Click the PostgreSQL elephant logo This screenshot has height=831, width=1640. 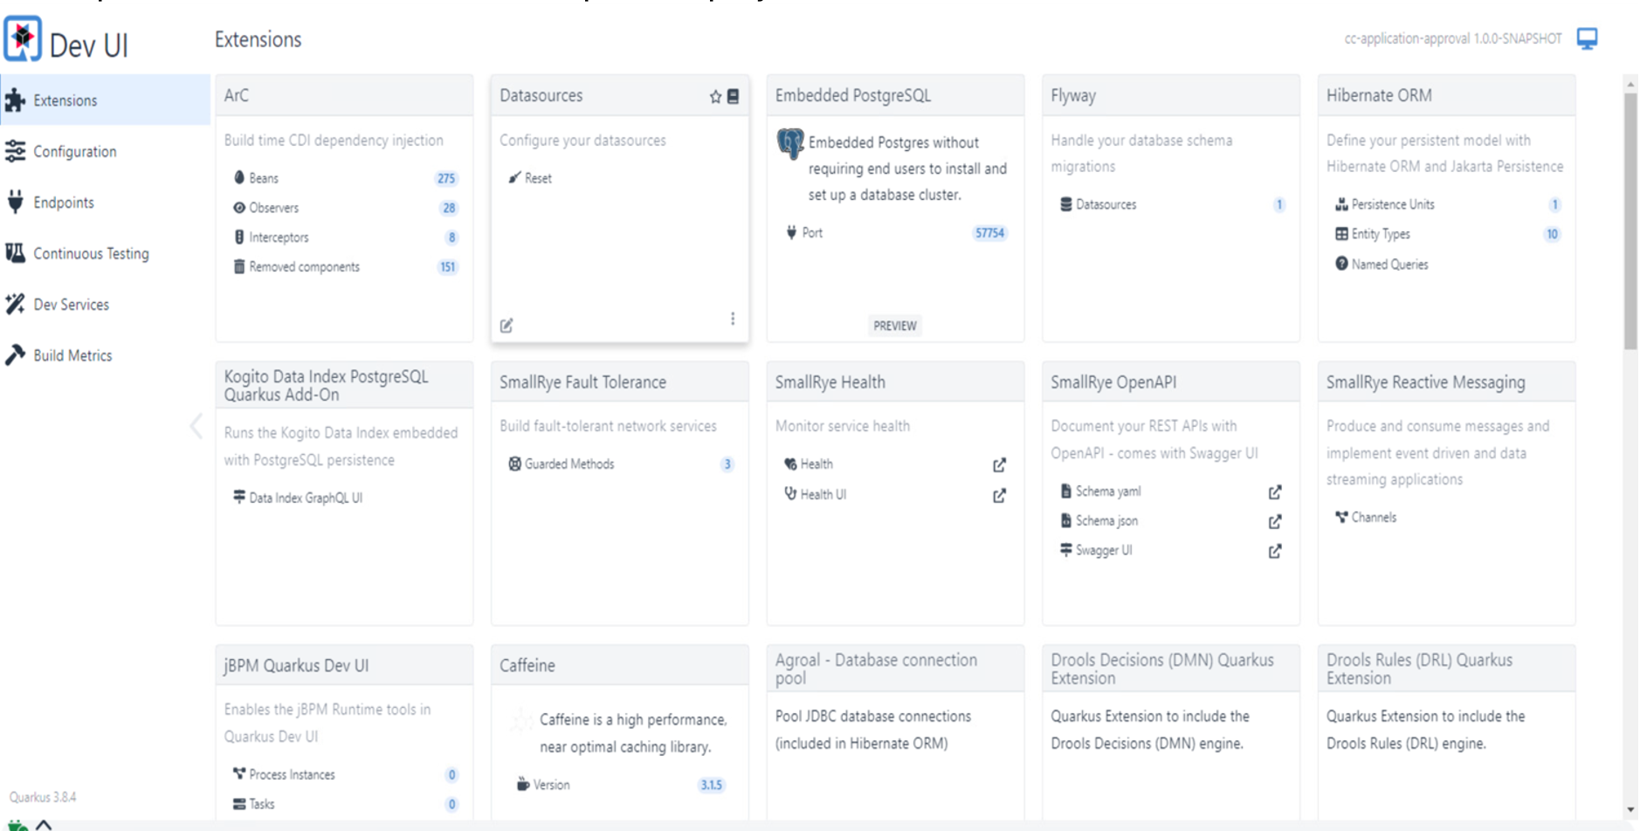pyautogui.click(x=790, y=143)
